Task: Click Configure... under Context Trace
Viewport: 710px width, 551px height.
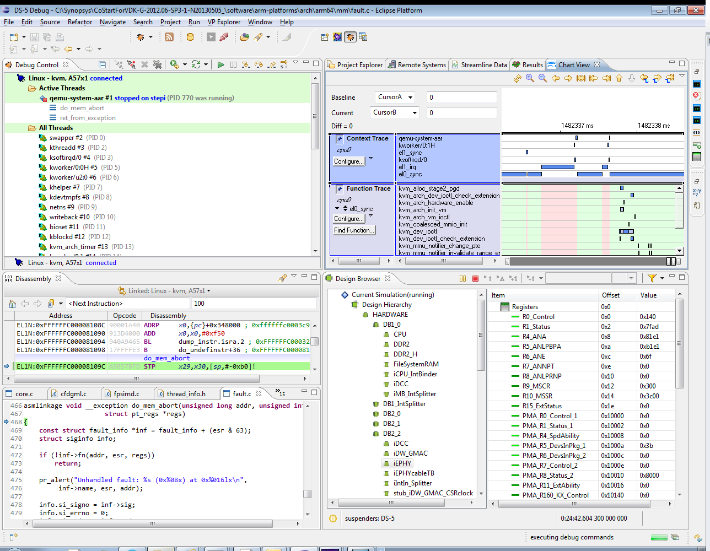Action: (x=348, y=161)
